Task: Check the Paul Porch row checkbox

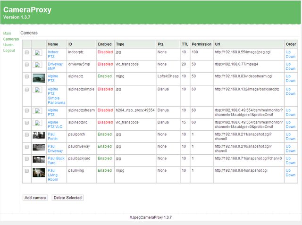Action: (27, 135)
